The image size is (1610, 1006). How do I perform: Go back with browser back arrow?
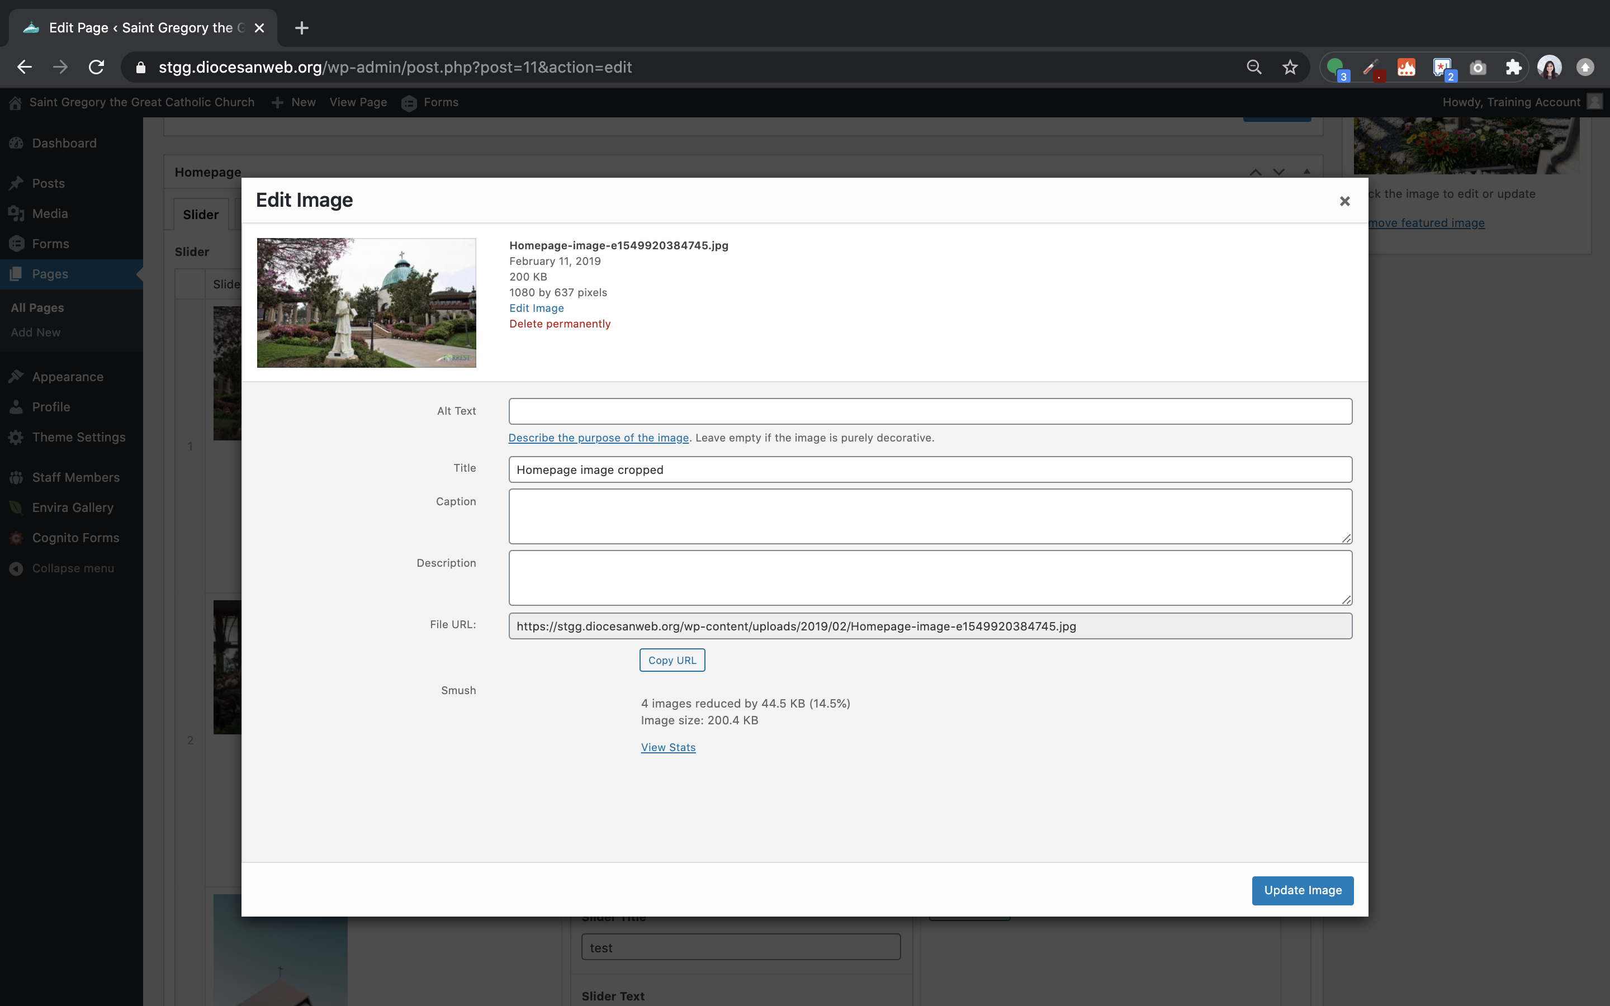pyautogui.click(x=25, y=67)
